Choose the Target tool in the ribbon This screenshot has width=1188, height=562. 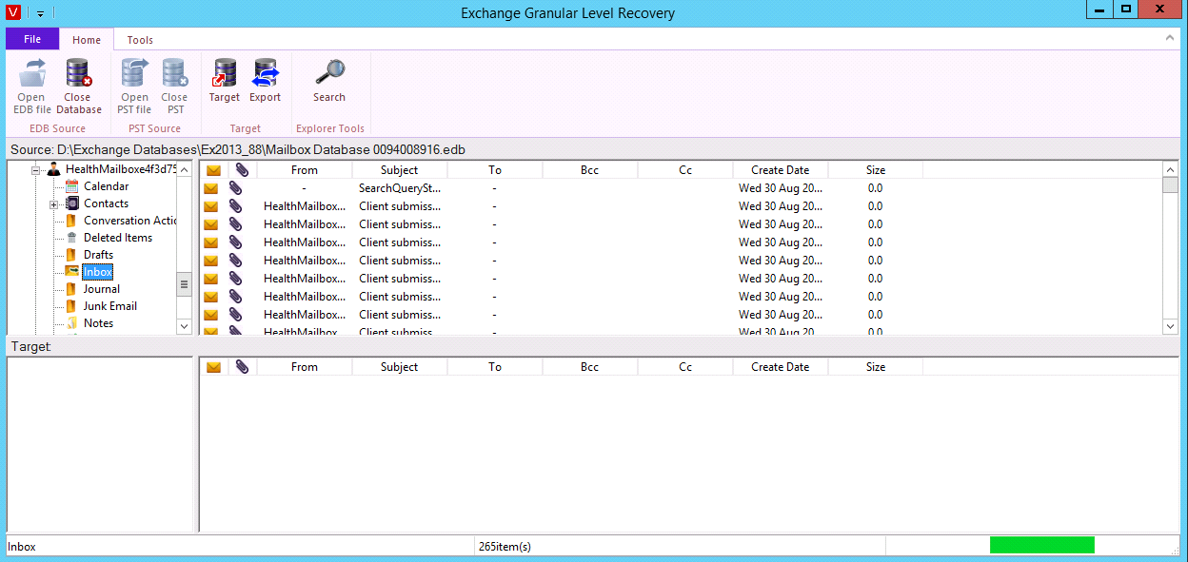[225, 82]
